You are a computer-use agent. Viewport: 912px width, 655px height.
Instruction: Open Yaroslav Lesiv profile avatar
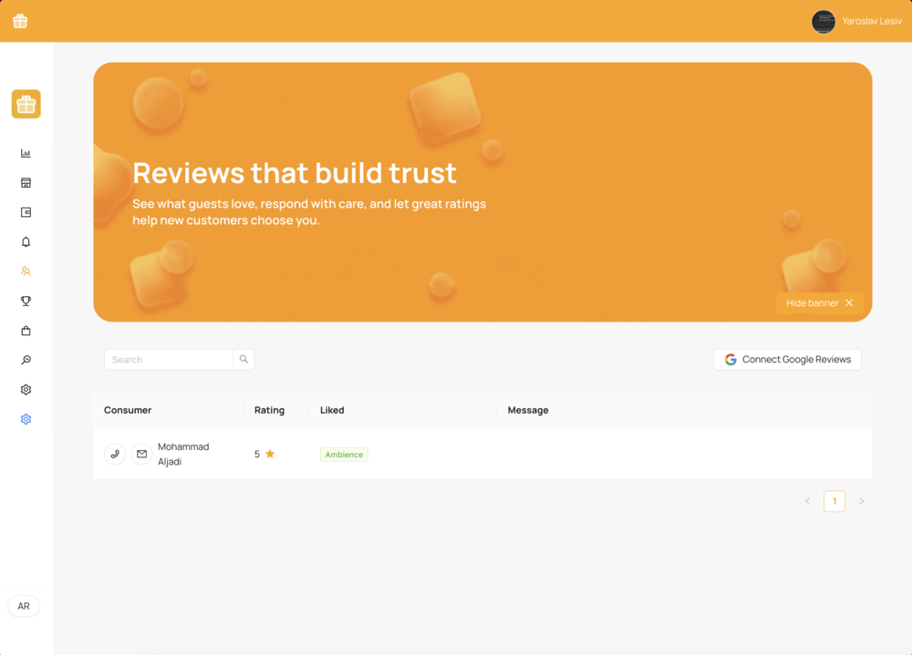pyautogui.click(x=824, y=22)
